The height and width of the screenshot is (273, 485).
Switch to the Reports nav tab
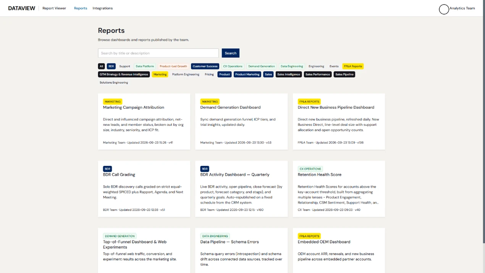coord(81,8)
